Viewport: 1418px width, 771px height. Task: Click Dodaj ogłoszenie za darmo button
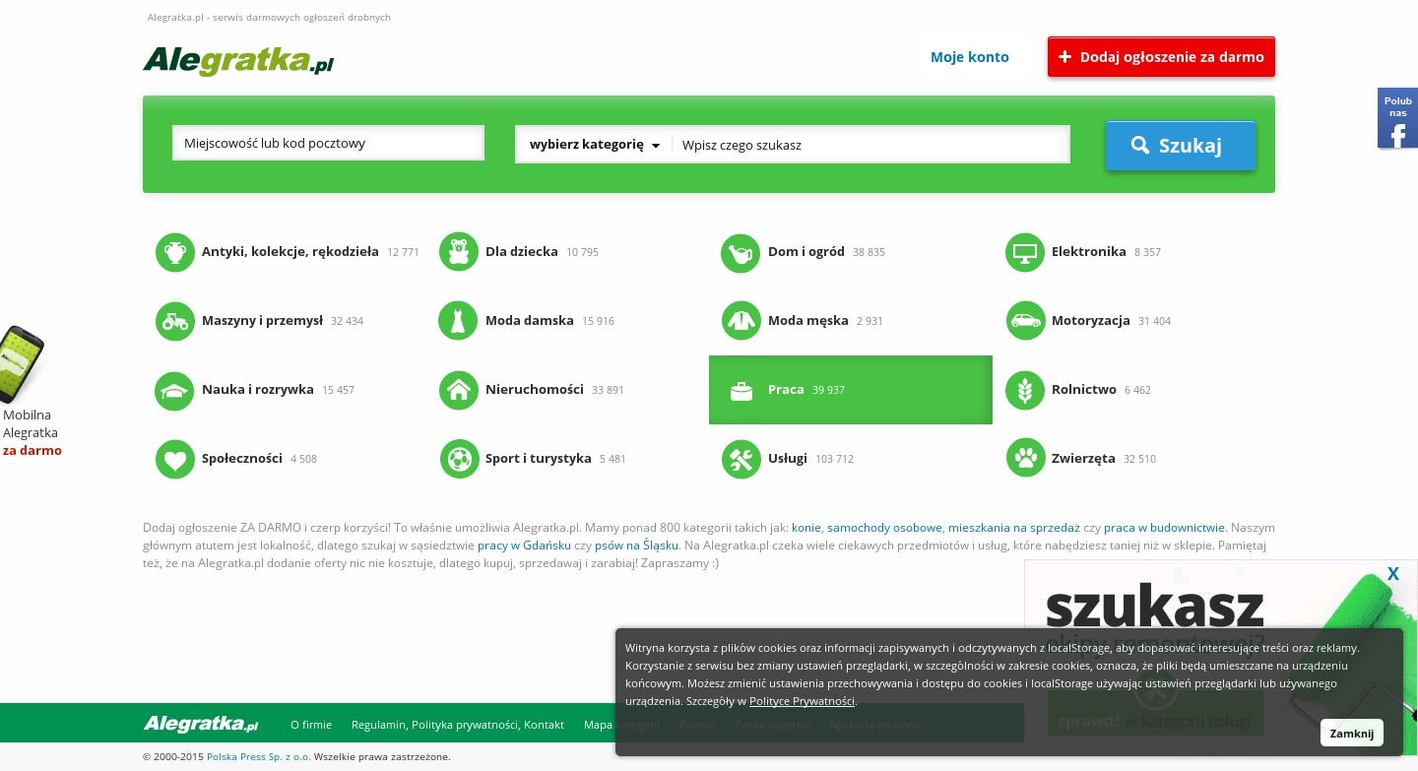coord(1161,57)
